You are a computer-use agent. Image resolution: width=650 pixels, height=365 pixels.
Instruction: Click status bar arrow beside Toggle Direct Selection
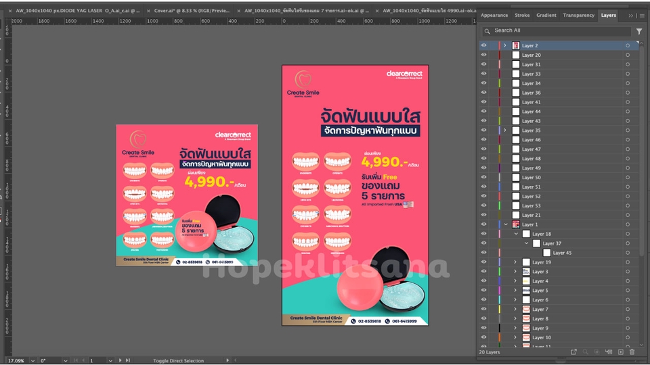(x=227, y=360)
